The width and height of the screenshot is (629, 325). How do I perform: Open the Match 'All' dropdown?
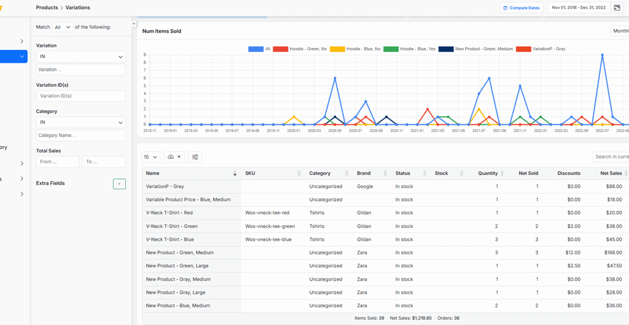(x=62, y=27)
